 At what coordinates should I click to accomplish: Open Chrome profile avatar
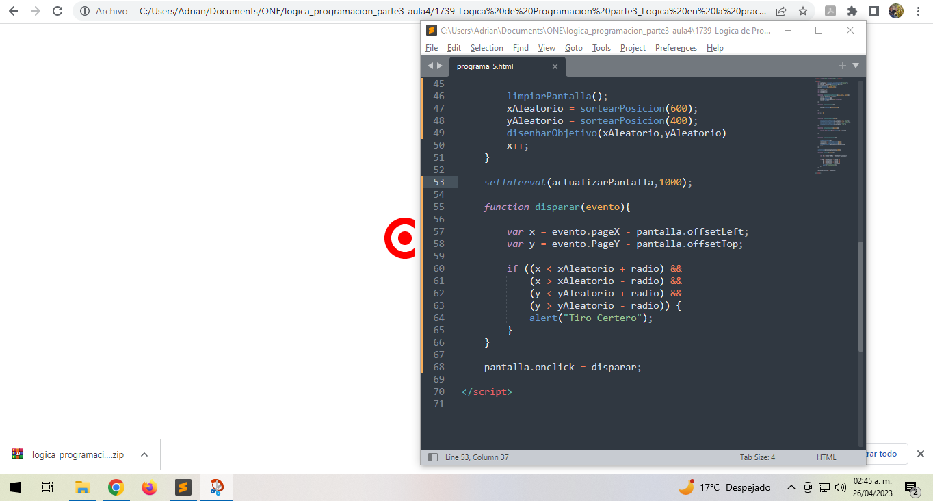coord(895,11)
